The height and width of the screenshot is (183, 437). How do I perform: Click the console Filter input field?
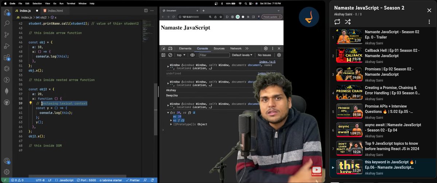pyautogui.click(x=214, y=55)
